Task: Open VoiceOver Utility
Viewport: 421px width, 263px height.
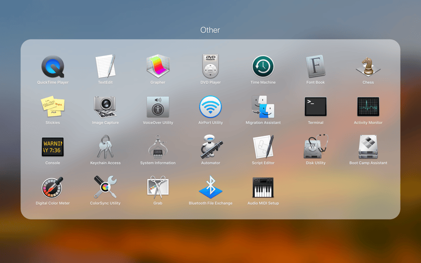Action: [158, 107]
